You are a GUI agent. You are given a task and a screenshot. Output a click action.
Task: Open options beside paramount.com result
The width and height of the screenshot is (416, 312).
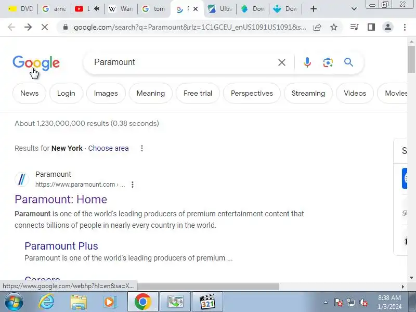(x=133, y=185)
